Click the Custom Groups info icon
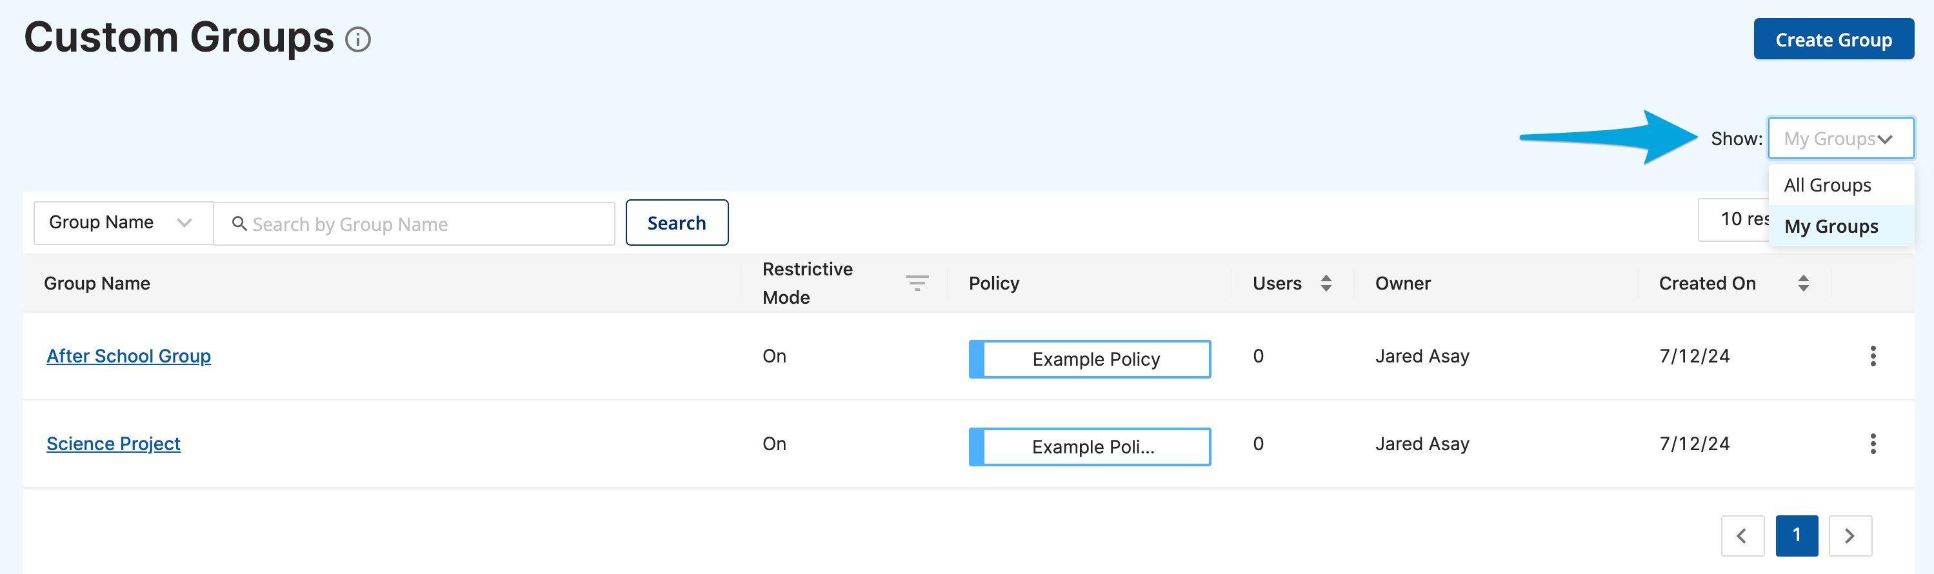This screenshot has height=574, width=1934. point(357,39)
